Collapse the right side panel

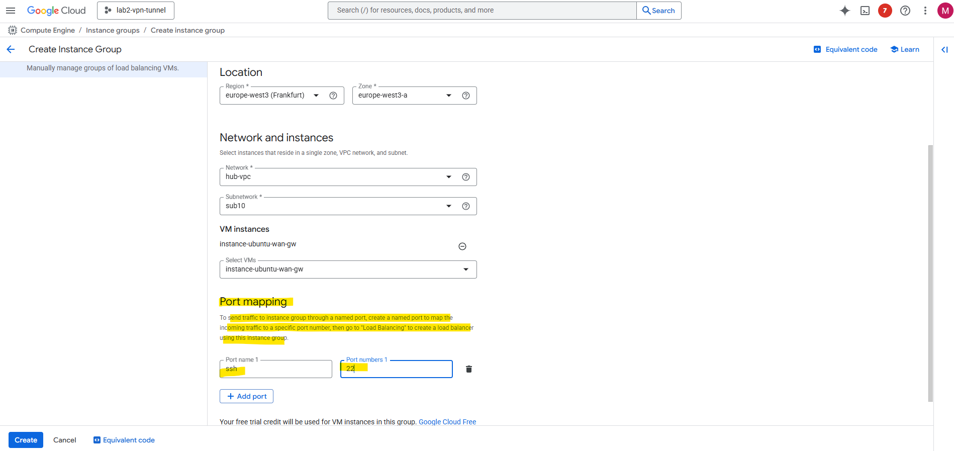[944, 49]
